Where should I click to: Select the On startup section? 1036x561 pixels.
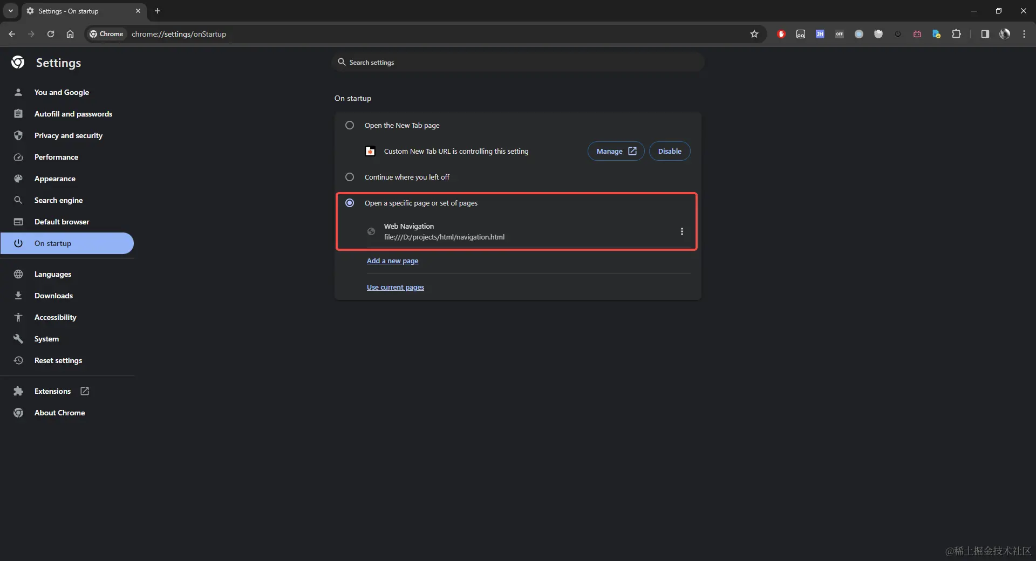[67, 243]
